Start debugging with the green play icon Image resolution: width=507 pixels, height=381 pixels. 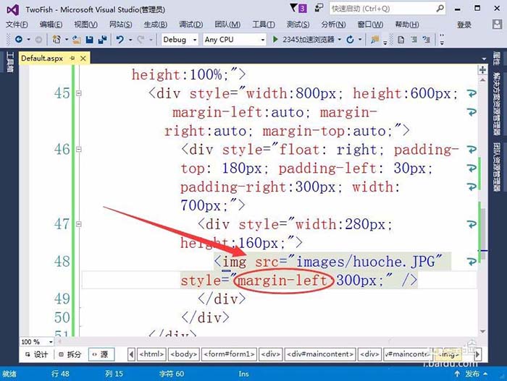pos(275,39)
